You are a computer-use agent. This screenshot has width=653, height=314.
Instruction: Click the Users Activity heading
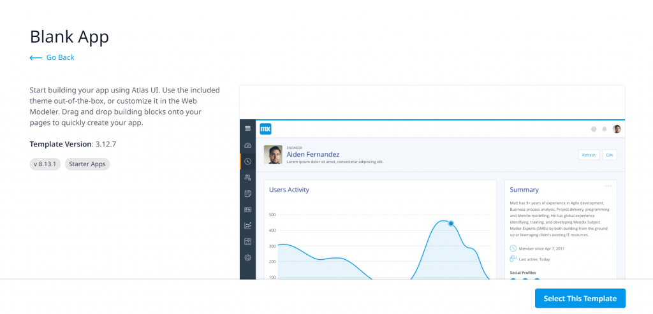click(x=289, y=190)
